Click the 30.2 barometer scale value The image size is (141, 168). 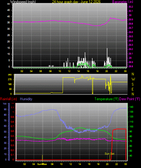[131, 7]
